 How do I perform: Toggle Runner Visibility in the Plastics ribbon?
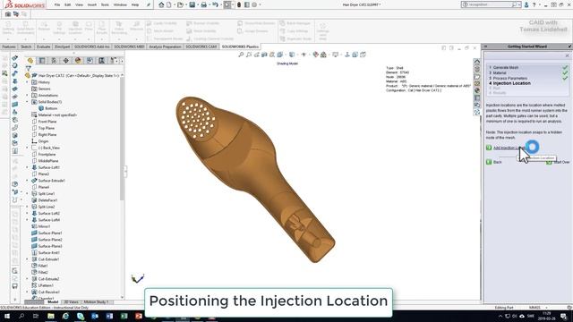tap(203, 23)
